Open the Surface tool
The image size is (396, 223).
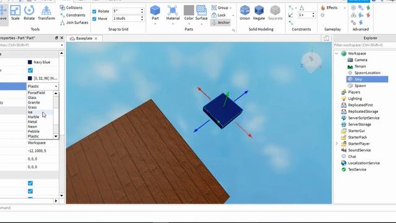[201, 12]
